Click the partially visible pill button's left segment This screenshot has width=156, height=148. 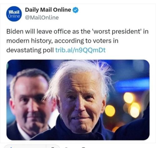click(x=25, y=146)
